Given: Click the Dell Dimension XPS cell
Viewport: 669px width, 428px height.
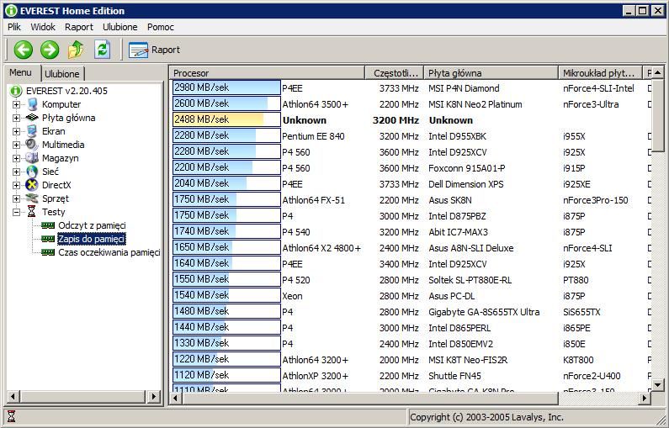Looking at the screenshot, I should point(466,184).
